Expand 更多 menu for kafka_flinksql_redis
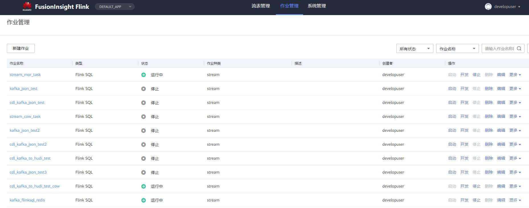 [515, 200]
